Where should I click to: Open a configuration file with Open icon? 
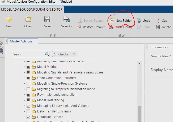(x=28, y=19)
